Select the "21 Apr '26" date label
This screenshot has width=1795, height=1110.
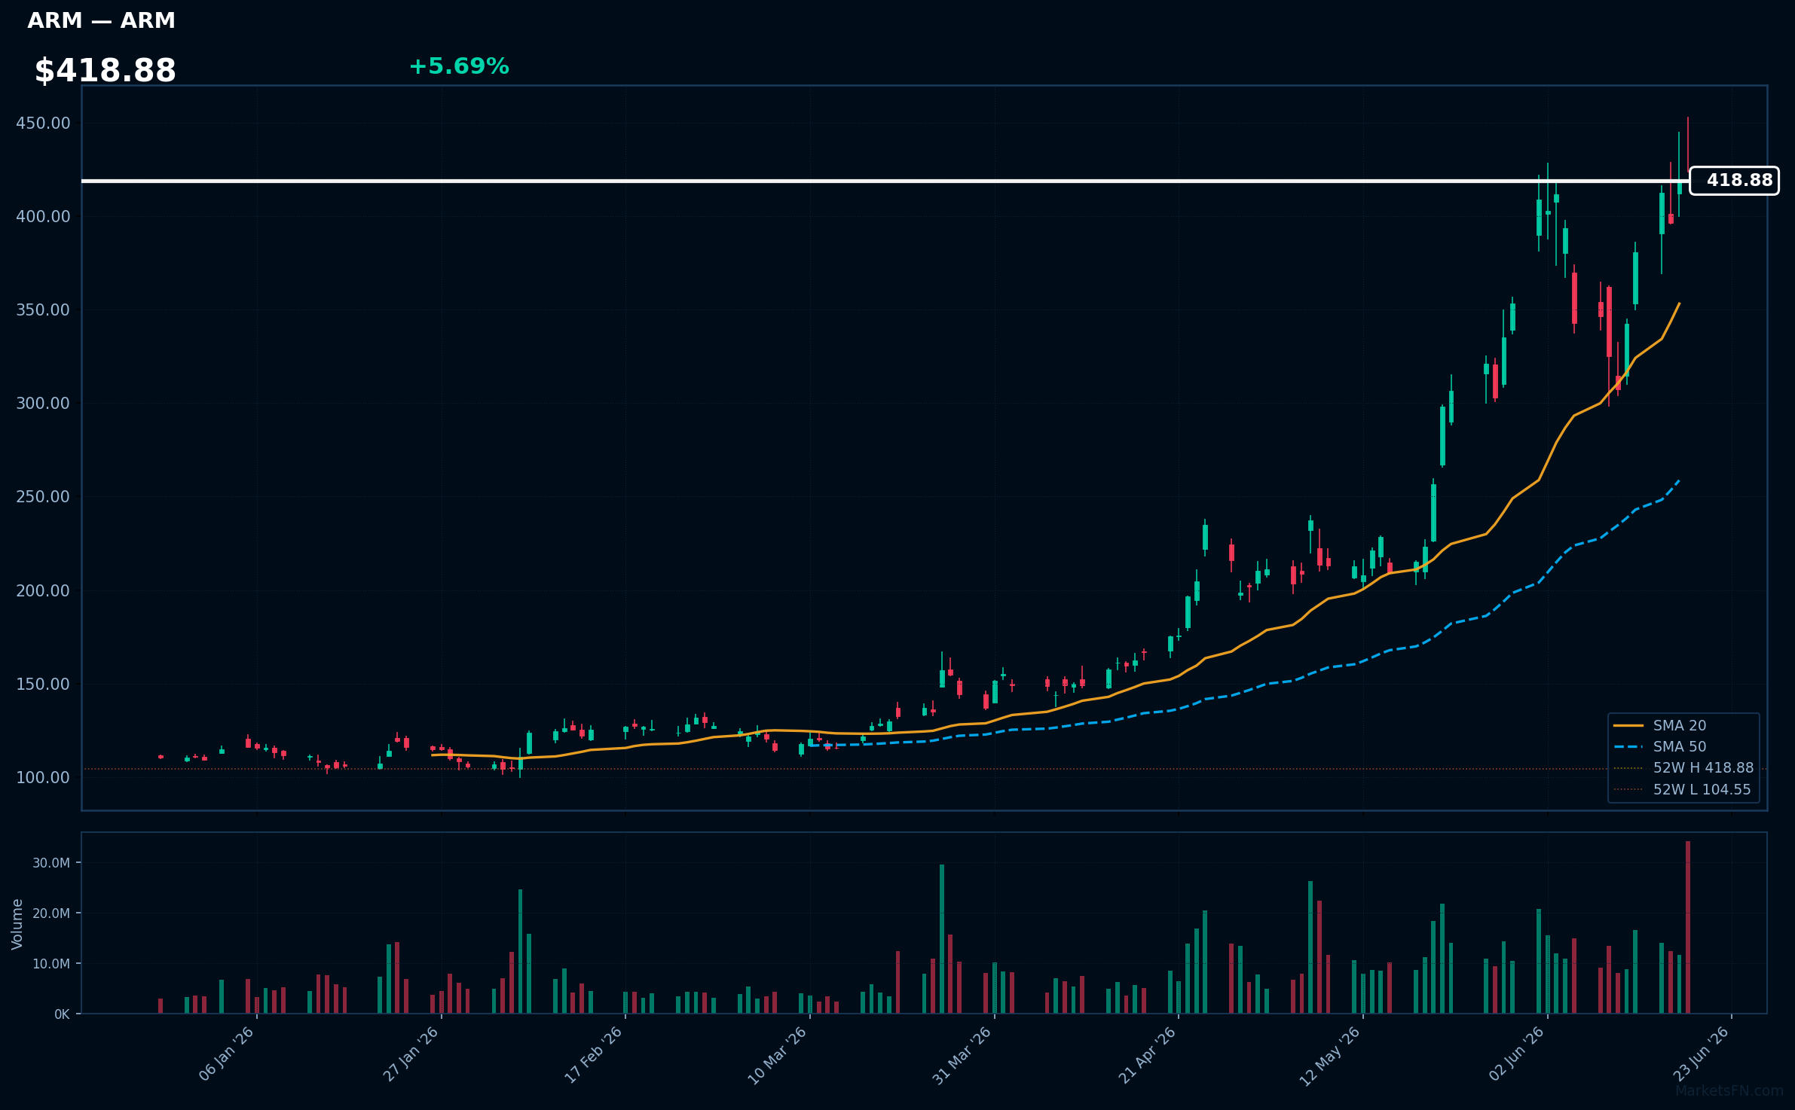1147,1055
